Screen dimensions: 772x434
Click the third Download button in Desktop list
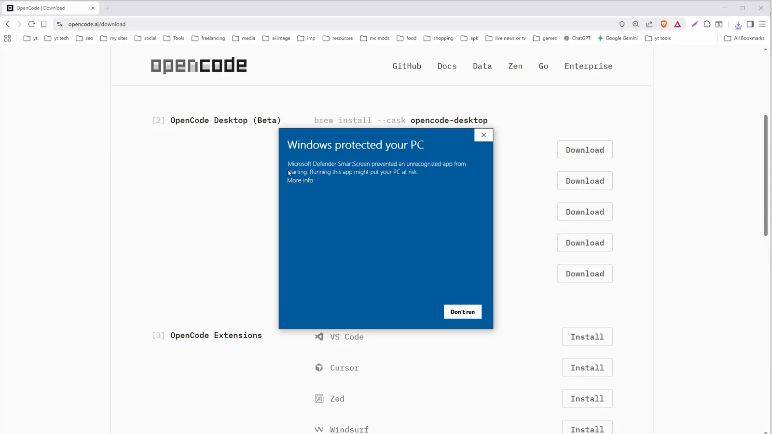(x=585, y=212)
